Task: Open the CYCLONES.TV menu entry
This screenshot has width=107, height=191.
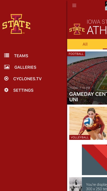Action: tap(27, 79)
